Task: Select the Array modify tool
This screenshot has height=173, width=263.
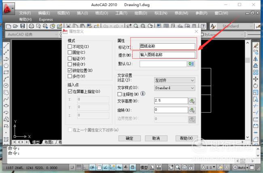Action: pyautogui.click(x=256, y=72)
